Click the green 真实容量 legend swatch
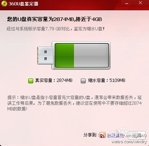The width and height of the screenshot is (149, 146). 31,81
